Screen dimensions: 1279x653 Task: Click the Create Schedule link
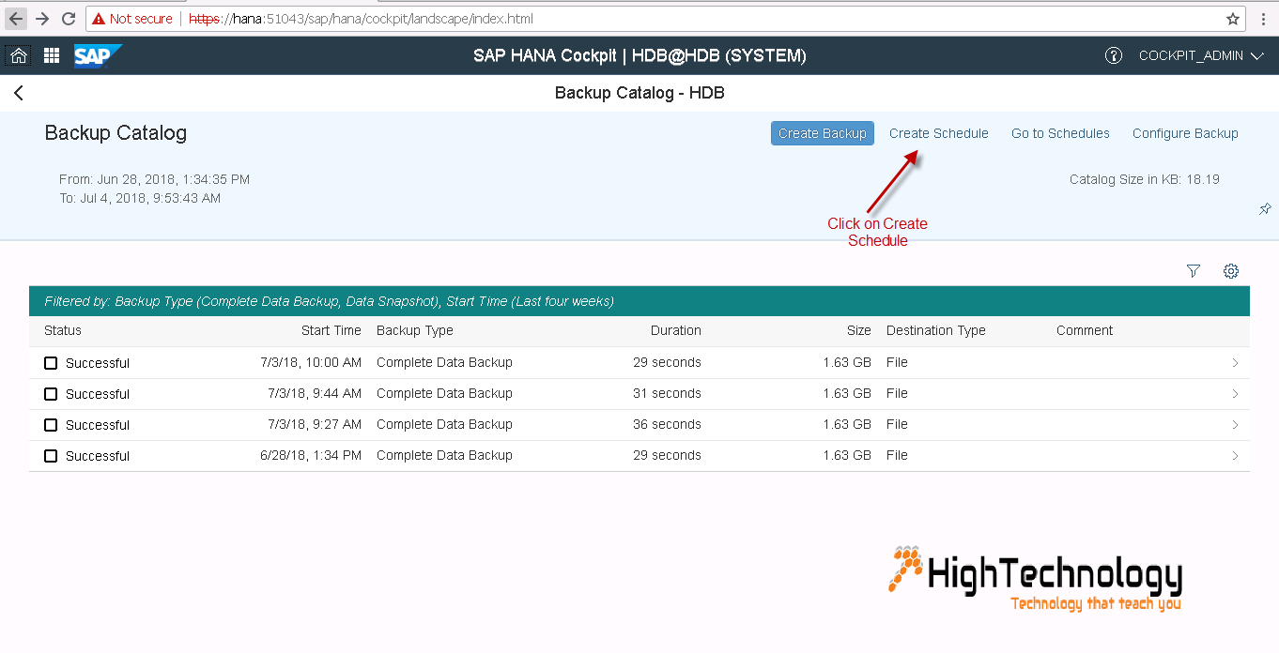tap(939, 133)
